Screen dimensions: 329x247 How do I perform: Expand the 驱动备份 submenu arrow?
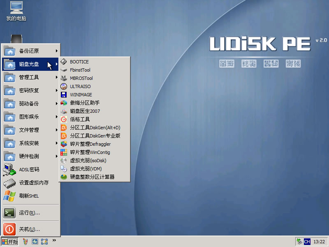tap(57, 104)
